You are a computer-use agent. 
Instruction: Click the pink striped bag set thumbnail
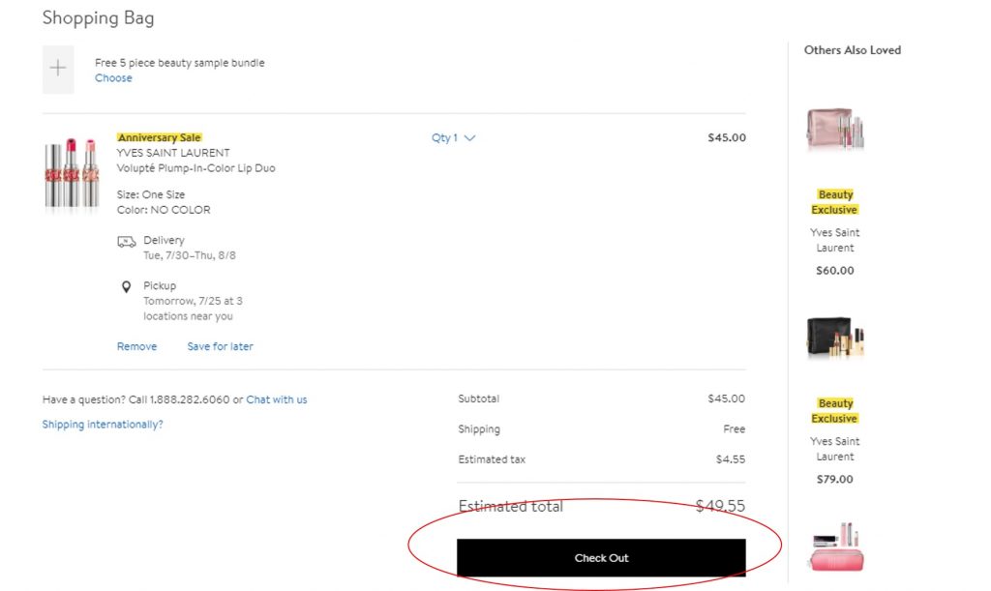click(834, 548)
